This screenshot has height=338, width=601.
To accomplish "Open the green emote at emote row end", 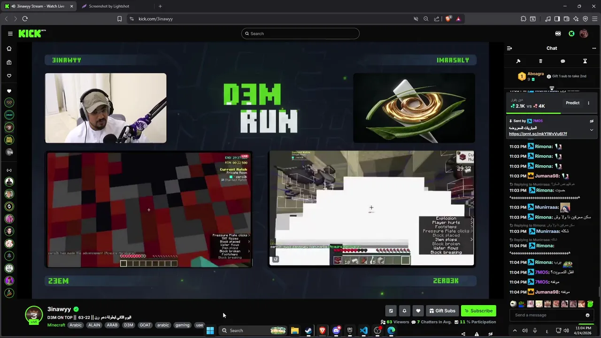I will point(590,304).
